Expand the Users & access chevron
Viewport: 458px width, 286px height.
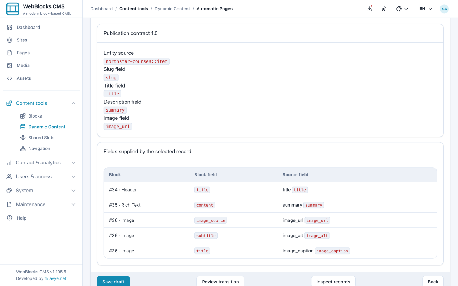pyautogui.click(x=73, y=177)
